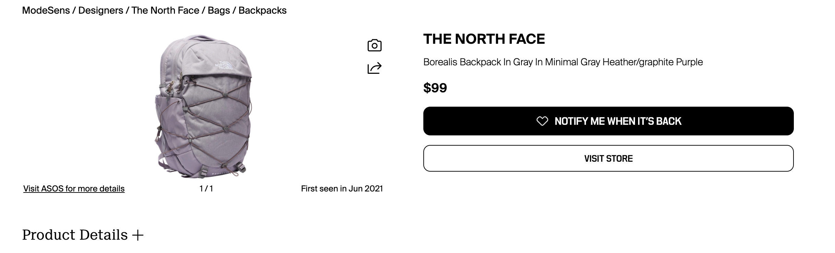
Task: Select the Bags breadcrumb link
Action: pyautogui.click(x=219, y=11)
